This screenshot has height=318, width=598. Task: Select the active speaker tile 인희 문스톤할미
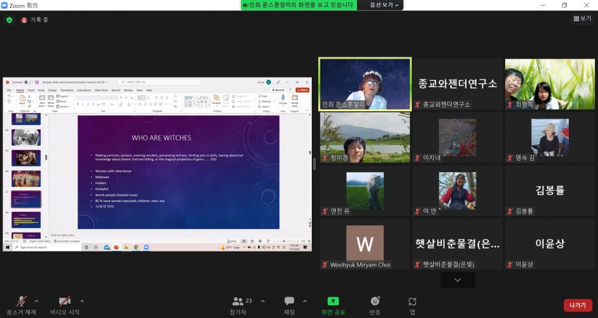(x=365, y=84)
